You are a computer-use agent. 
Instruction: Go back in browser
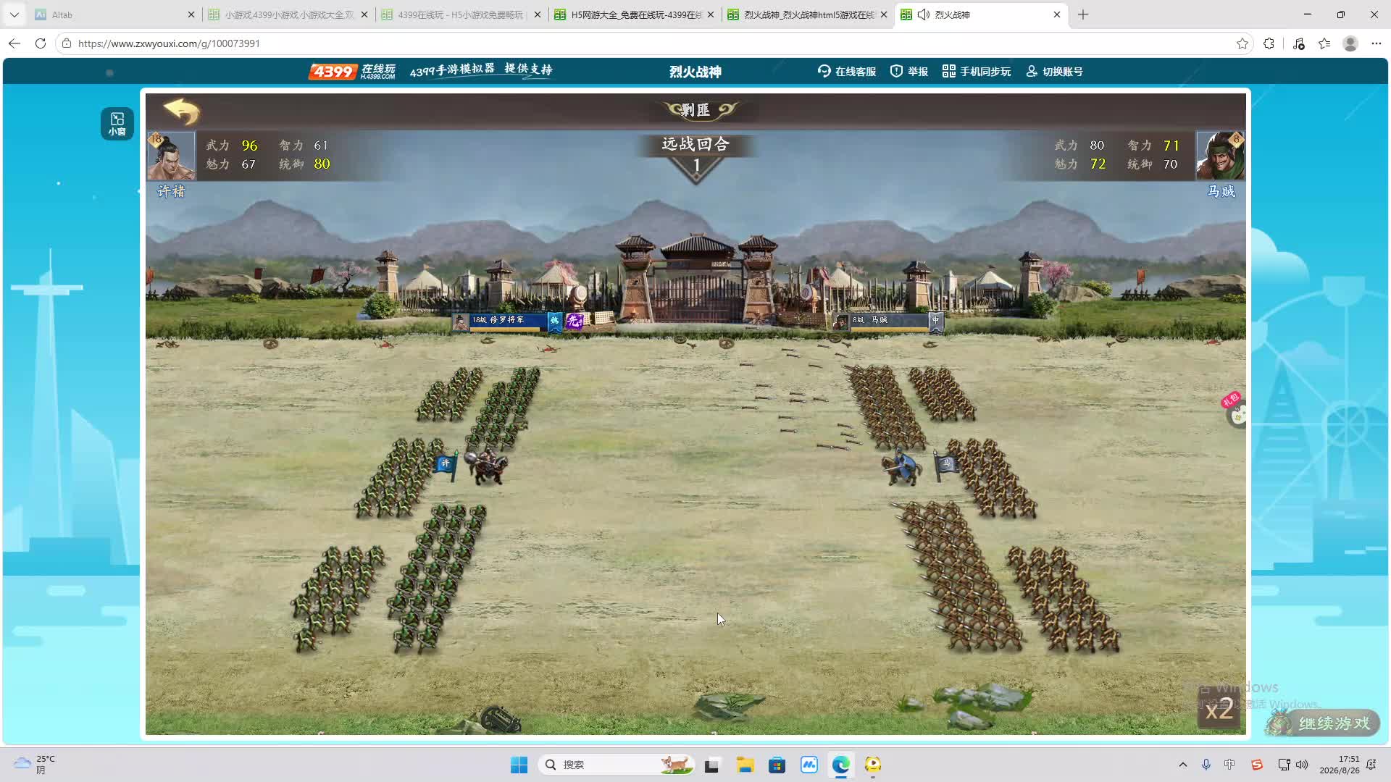tap(14, 43)
